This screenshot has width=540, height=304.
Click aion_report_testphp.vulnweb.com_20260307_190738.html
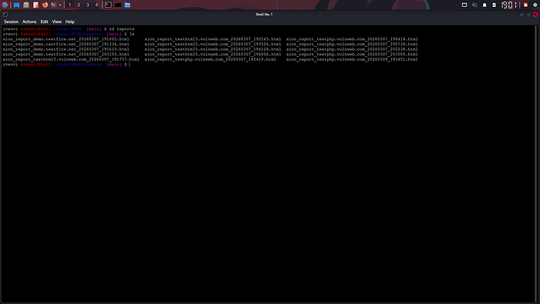[x=352, y=44]
